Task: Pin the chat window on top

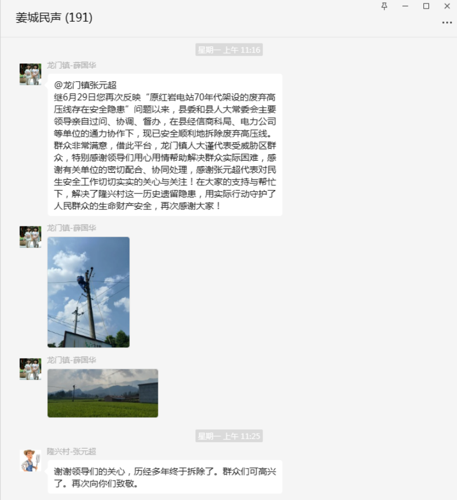Action: [x=384, y=6]
